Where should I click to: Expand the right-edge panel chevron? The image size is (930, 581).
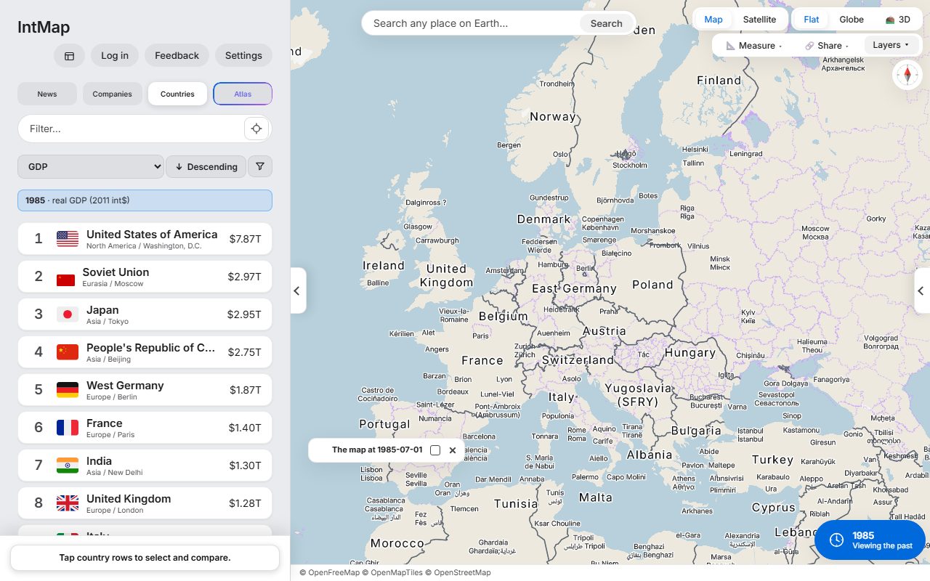coord(921,290)
